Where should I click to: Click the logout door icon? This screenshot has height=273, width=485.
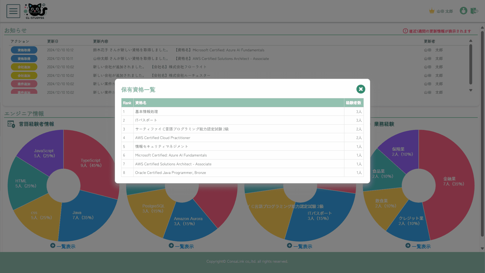tap(474, 11)
